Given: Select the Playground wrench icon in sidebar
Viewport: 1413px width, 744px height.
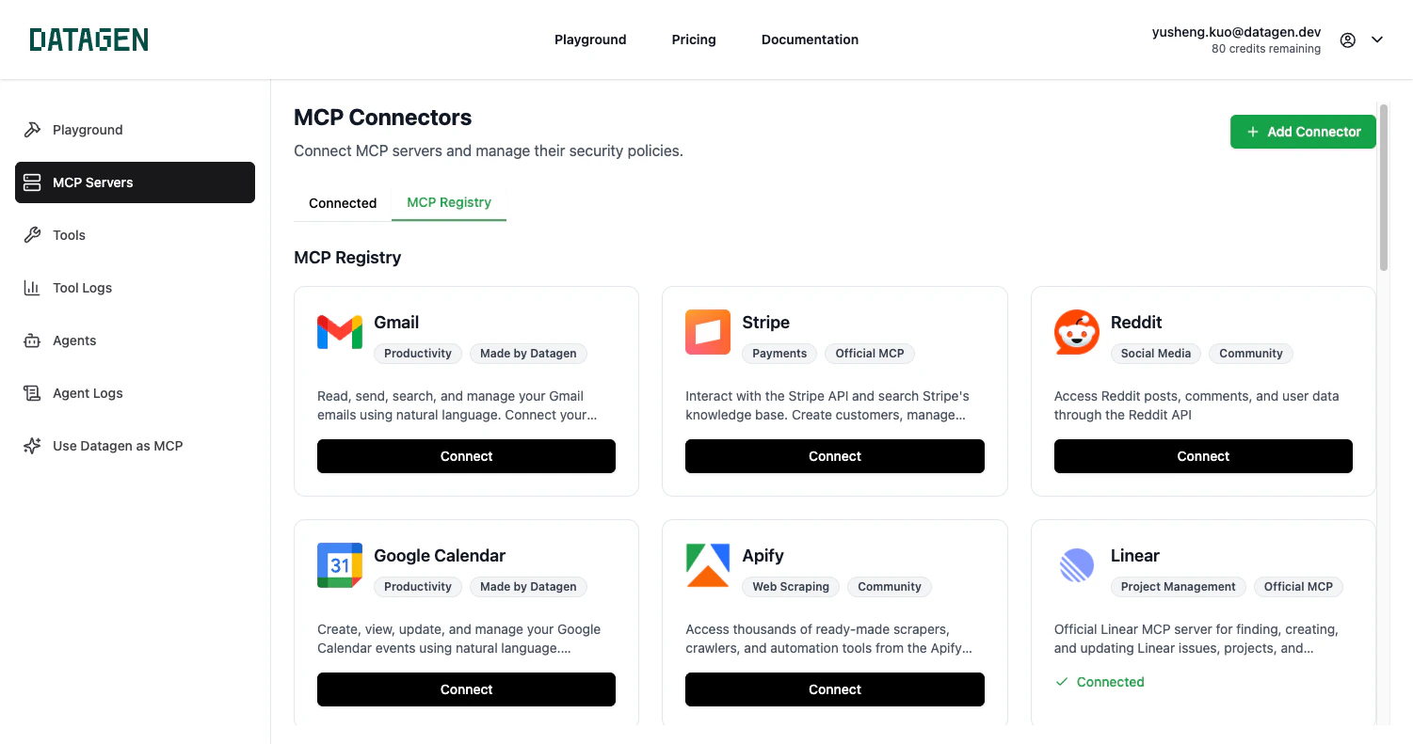Looking at the screenshot, I should click(32, 129).
